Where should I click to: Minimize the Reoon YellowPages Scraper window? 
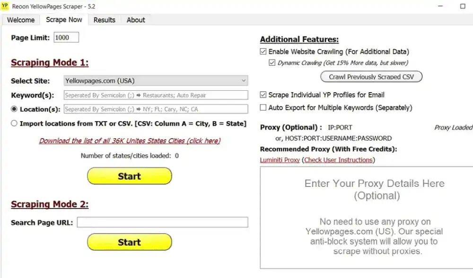click(440, 6)
